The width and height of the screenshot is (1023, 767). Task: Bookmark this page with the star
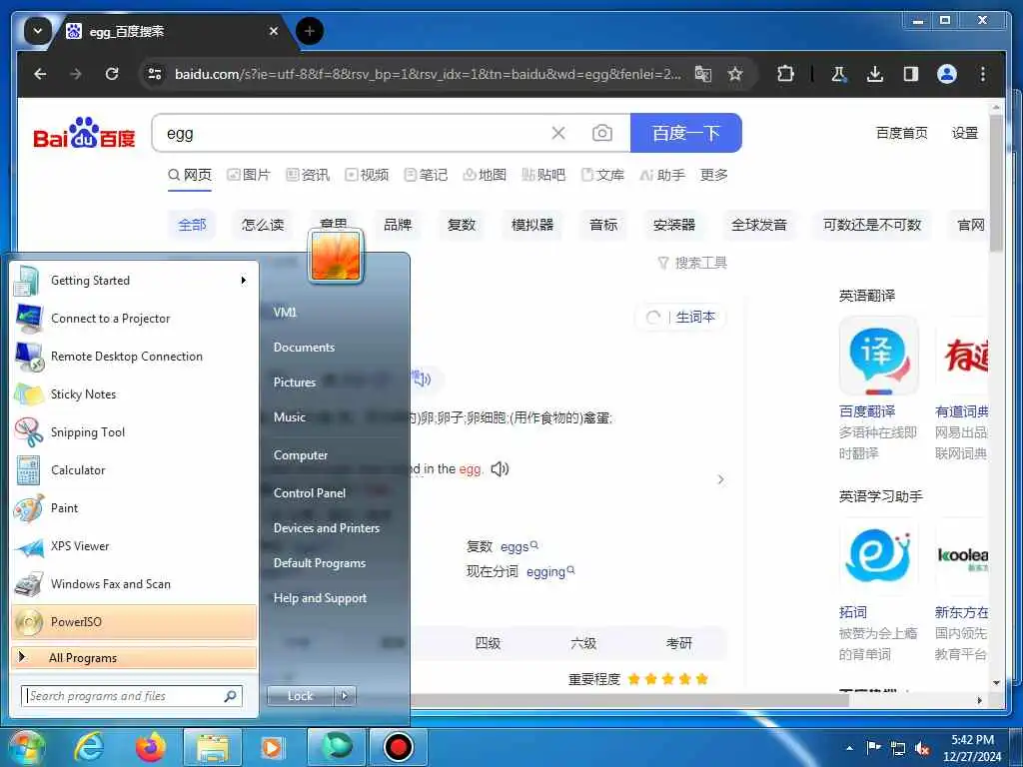click(735, 74)
